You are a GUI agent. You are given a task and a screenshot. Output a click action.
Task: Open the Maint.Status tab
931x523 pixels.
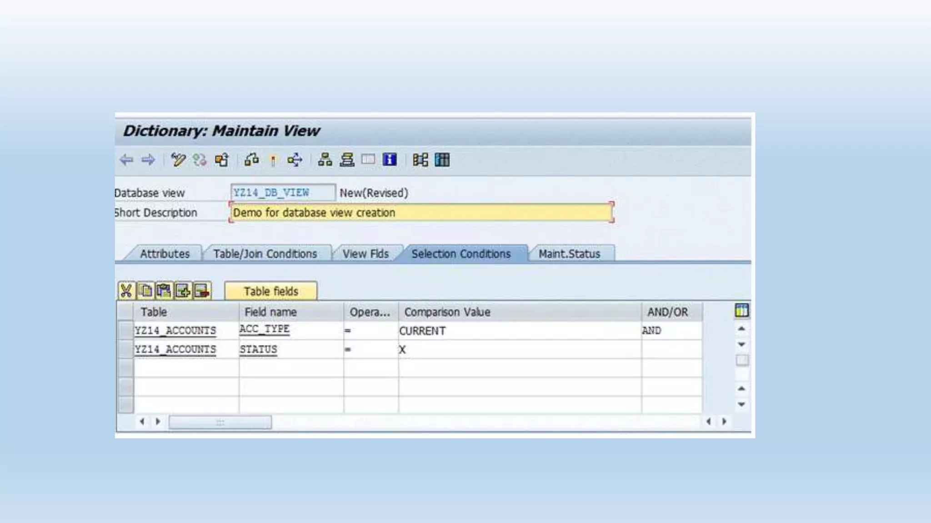(569, 254)
